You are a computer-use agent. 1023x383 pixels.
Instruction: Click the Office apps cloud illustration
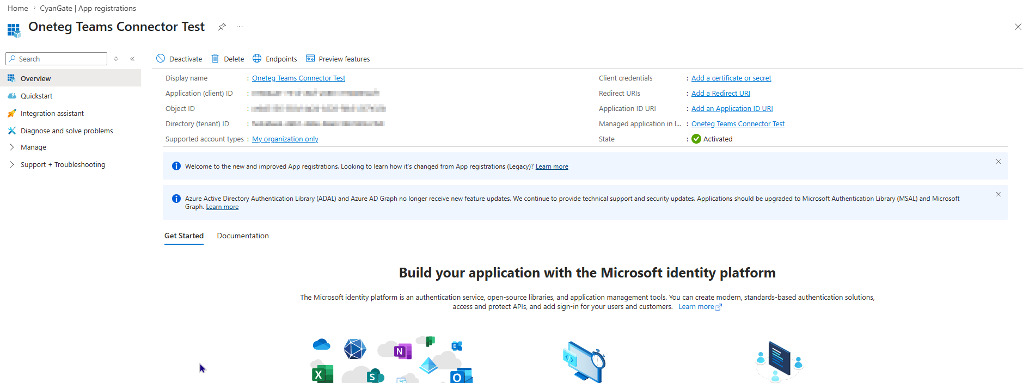(392, 360)
